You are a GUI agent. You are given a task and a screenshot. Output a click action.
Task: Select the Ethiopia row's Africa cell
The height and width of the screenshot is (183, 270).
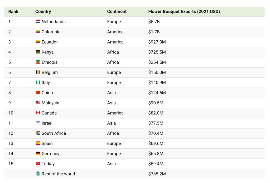click(x=113, y=62)
